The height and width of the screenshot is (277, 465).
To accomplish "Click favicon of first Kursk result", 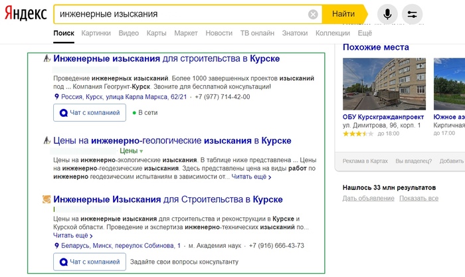I will pos(46,58).
